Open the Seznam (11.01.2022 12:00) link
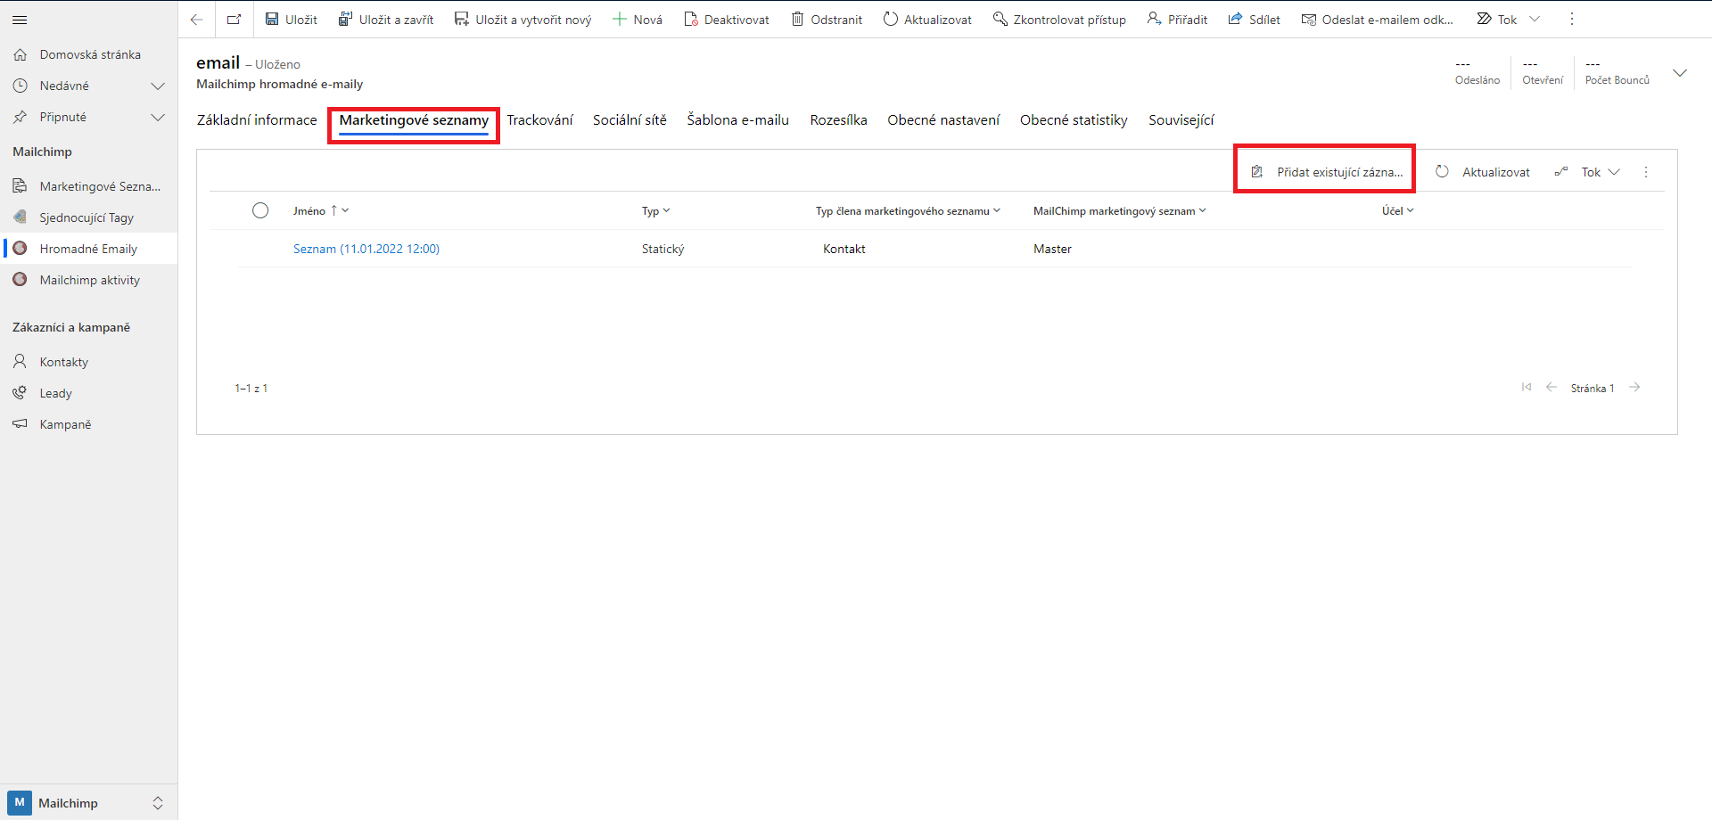This screenshot has width=1712, height=820. point(366,249)
